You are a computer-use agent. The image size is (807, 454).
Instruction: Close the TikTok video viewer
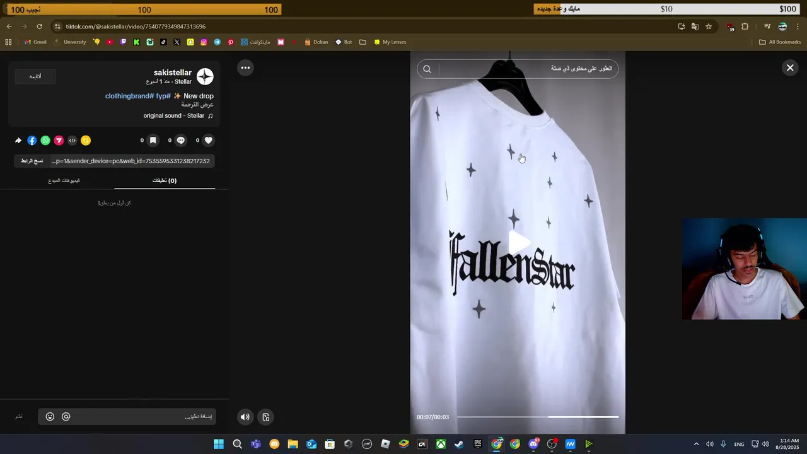click(x=790, y=67)
